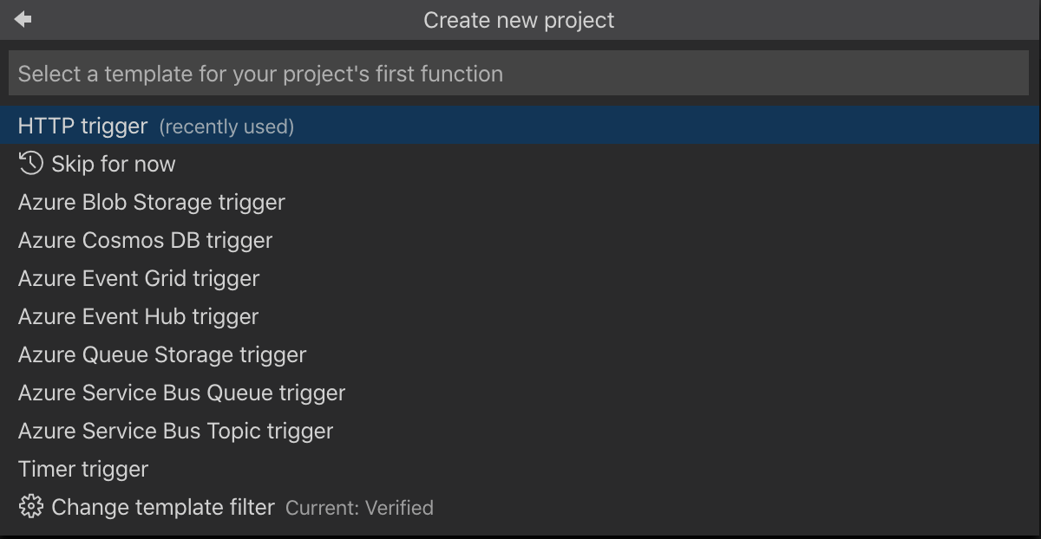Image resolution: width=1041 pixels, height=539 pixels.
Task: Choose Skip for now option
Action: (x=113, y=164)
